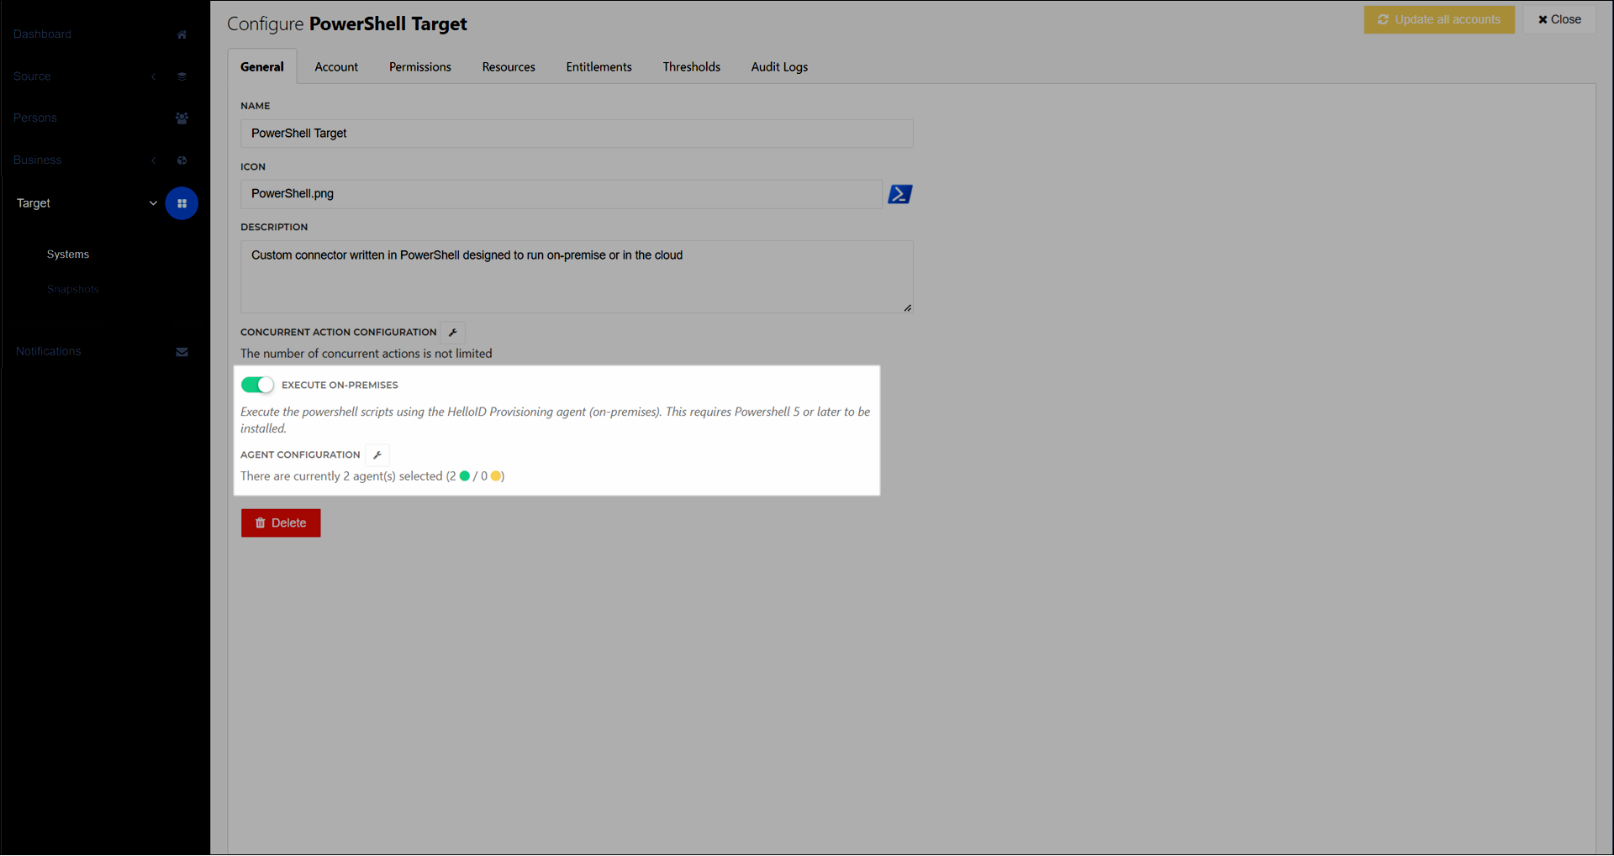The image size is (1614, 856).
Task: Click the red Delete button
Action: pyautogui.click(x=281, y=523)
